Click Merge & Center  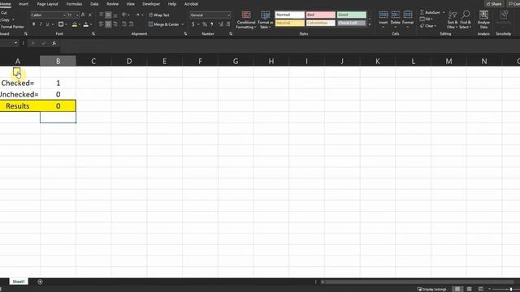tap(164, 24)
